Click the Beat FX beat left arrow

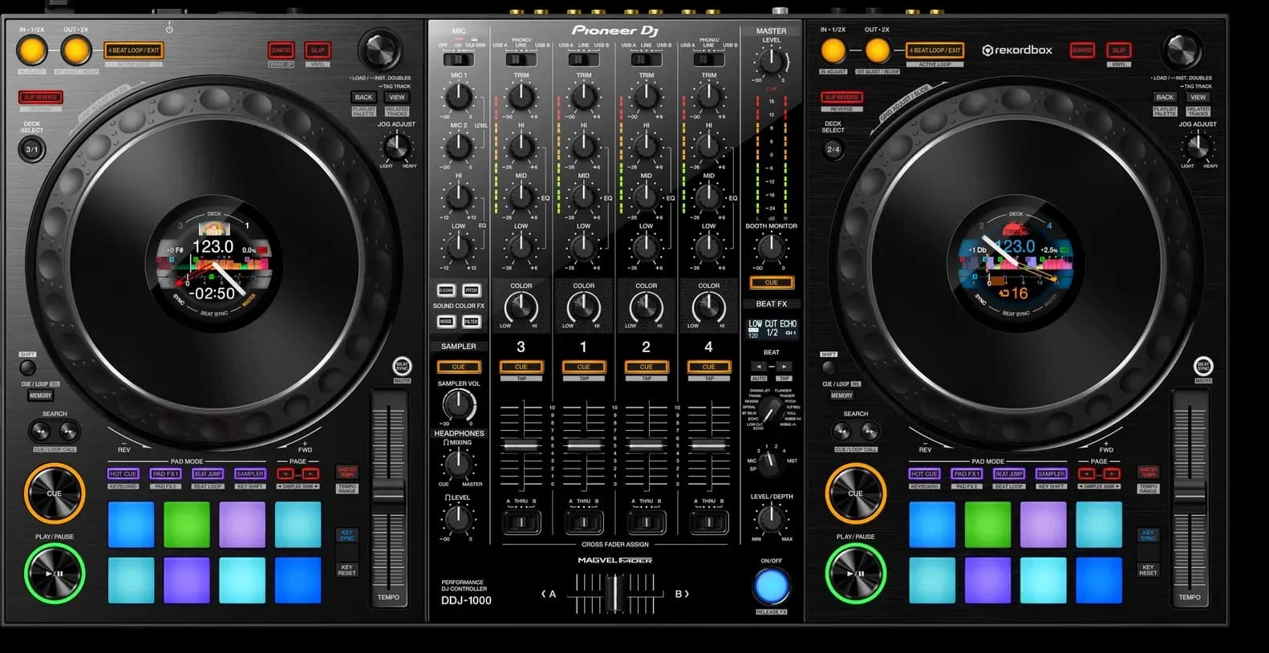(759, 367)
